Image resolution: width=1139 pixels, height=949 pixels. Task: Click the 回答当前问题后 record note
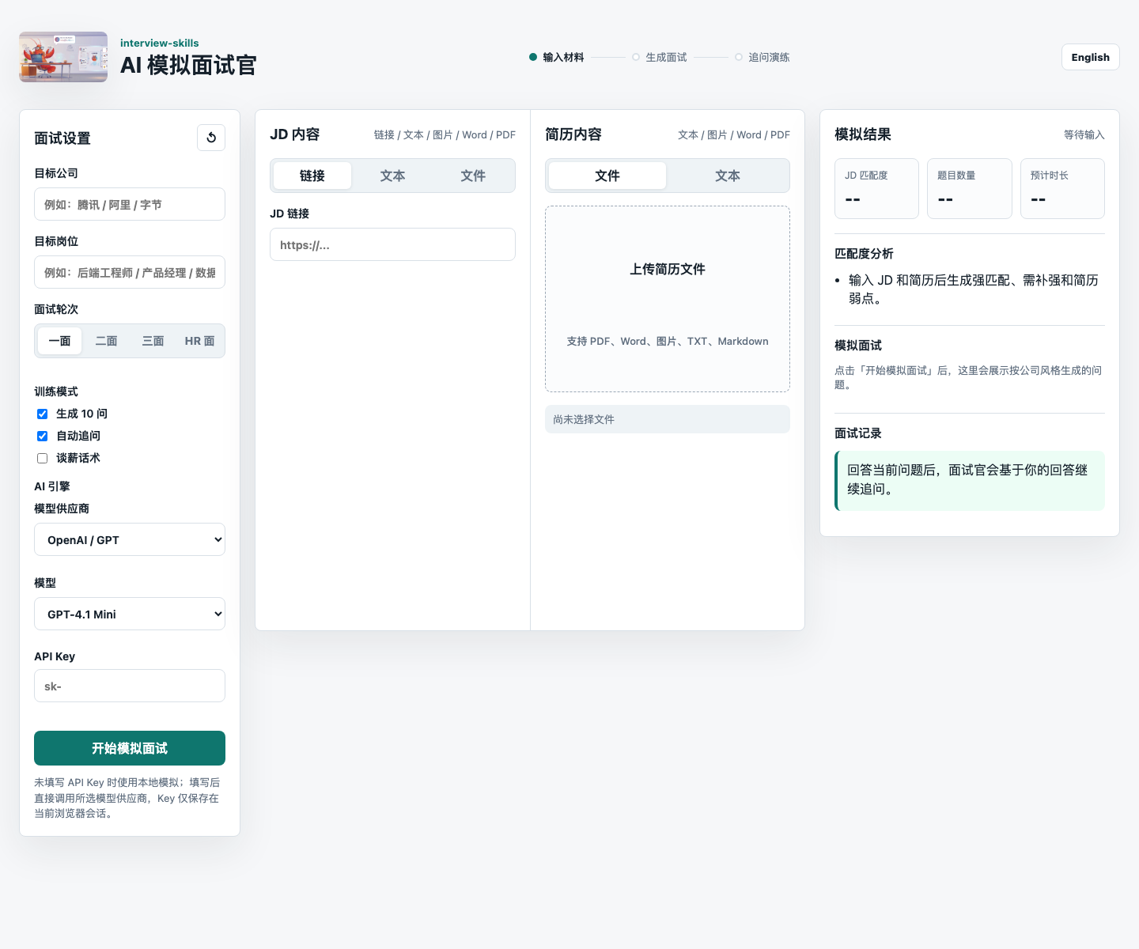970,481
